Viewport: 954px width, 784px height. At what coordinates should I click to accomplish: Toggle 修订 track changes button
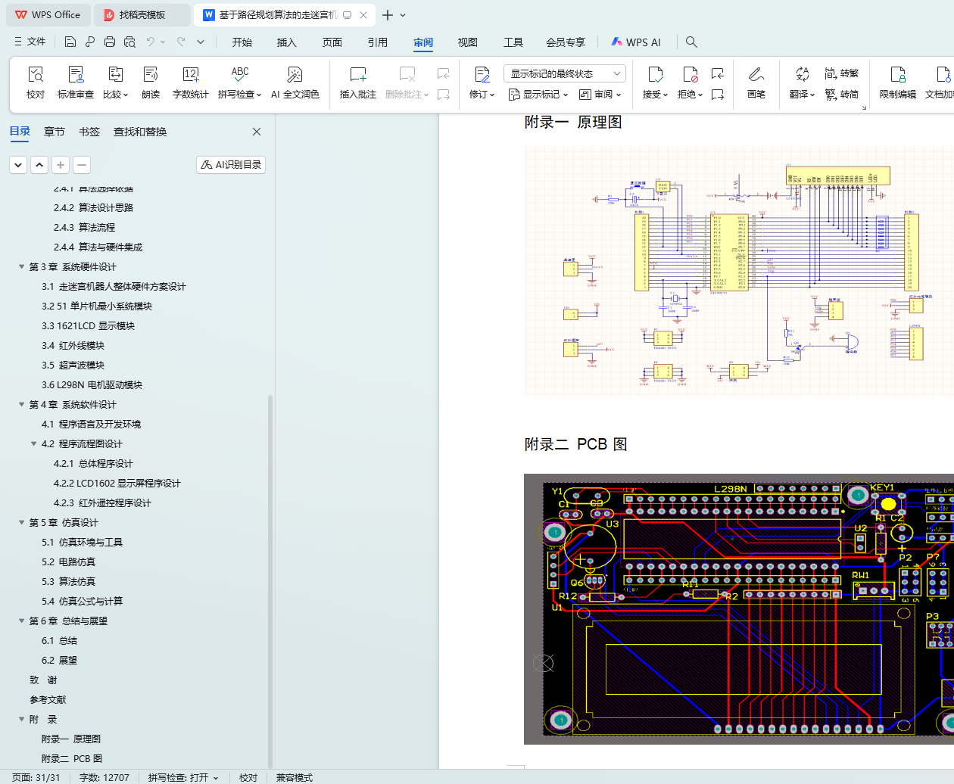click(x=482, y=82)
